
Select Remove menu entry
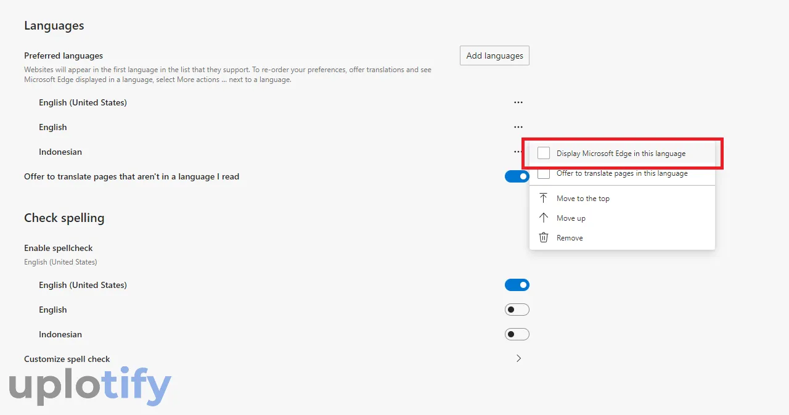[x=622, y=237]
